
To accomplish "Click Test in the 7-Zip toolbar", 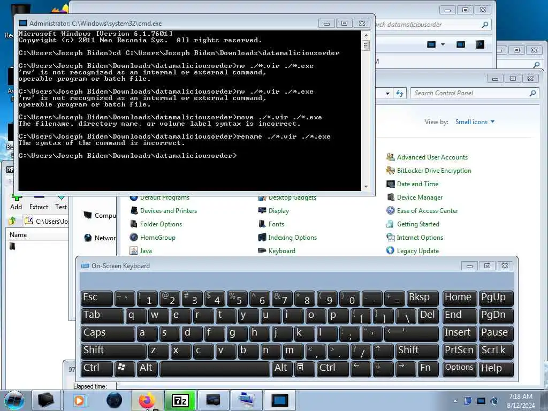I will coord(61,203).
